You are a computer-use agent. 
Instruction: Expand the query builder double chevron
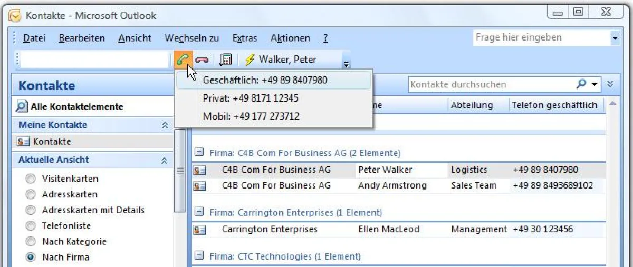[x=610, y=84]
